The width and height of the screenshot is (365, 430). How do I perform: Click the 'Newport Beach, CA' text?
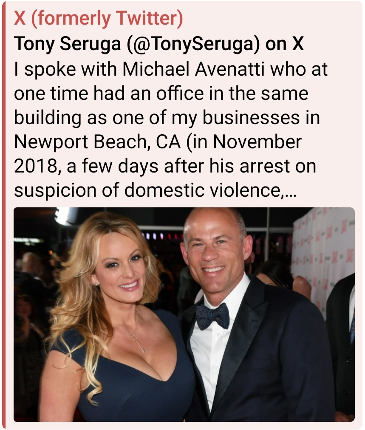tap(97, 142)
